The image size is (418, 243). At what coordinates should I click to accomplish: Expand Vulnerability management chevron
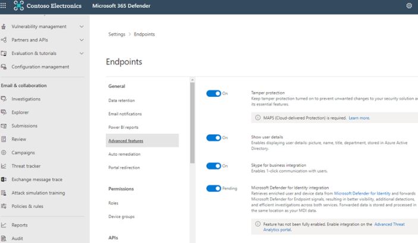click(81, 26)
